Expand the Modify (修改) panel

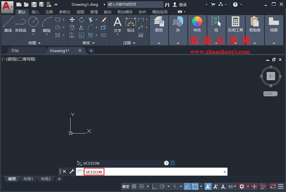(88, 43)
